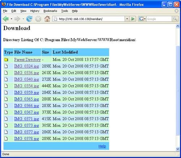This screenshot has height=158, width=181.
Task: Open the IMG_0378.jpg link
Action: pos(26,138)
